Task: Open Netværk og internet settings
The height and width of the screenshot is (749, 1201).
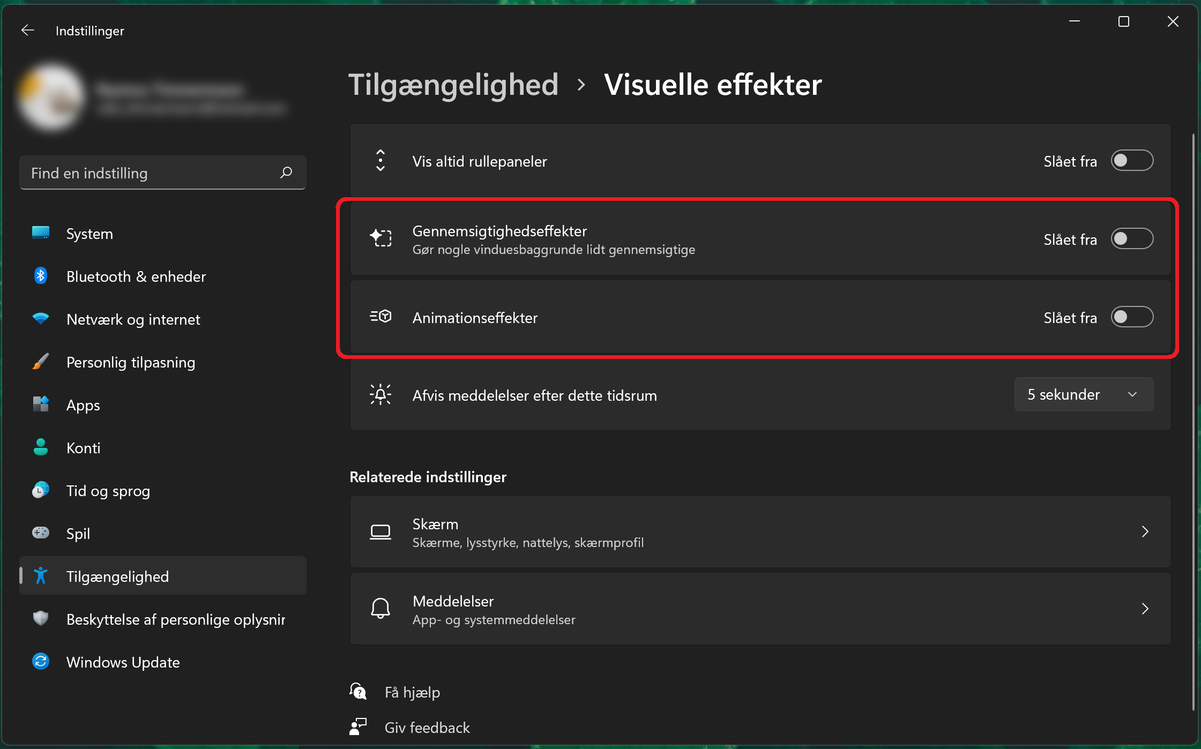Action: 163,319
